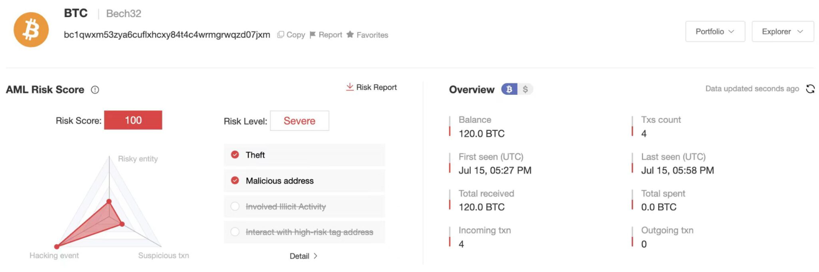Select the Involved Illicit Activity radio
This screenshot has width=819, height=272.
tap(235, 206)
